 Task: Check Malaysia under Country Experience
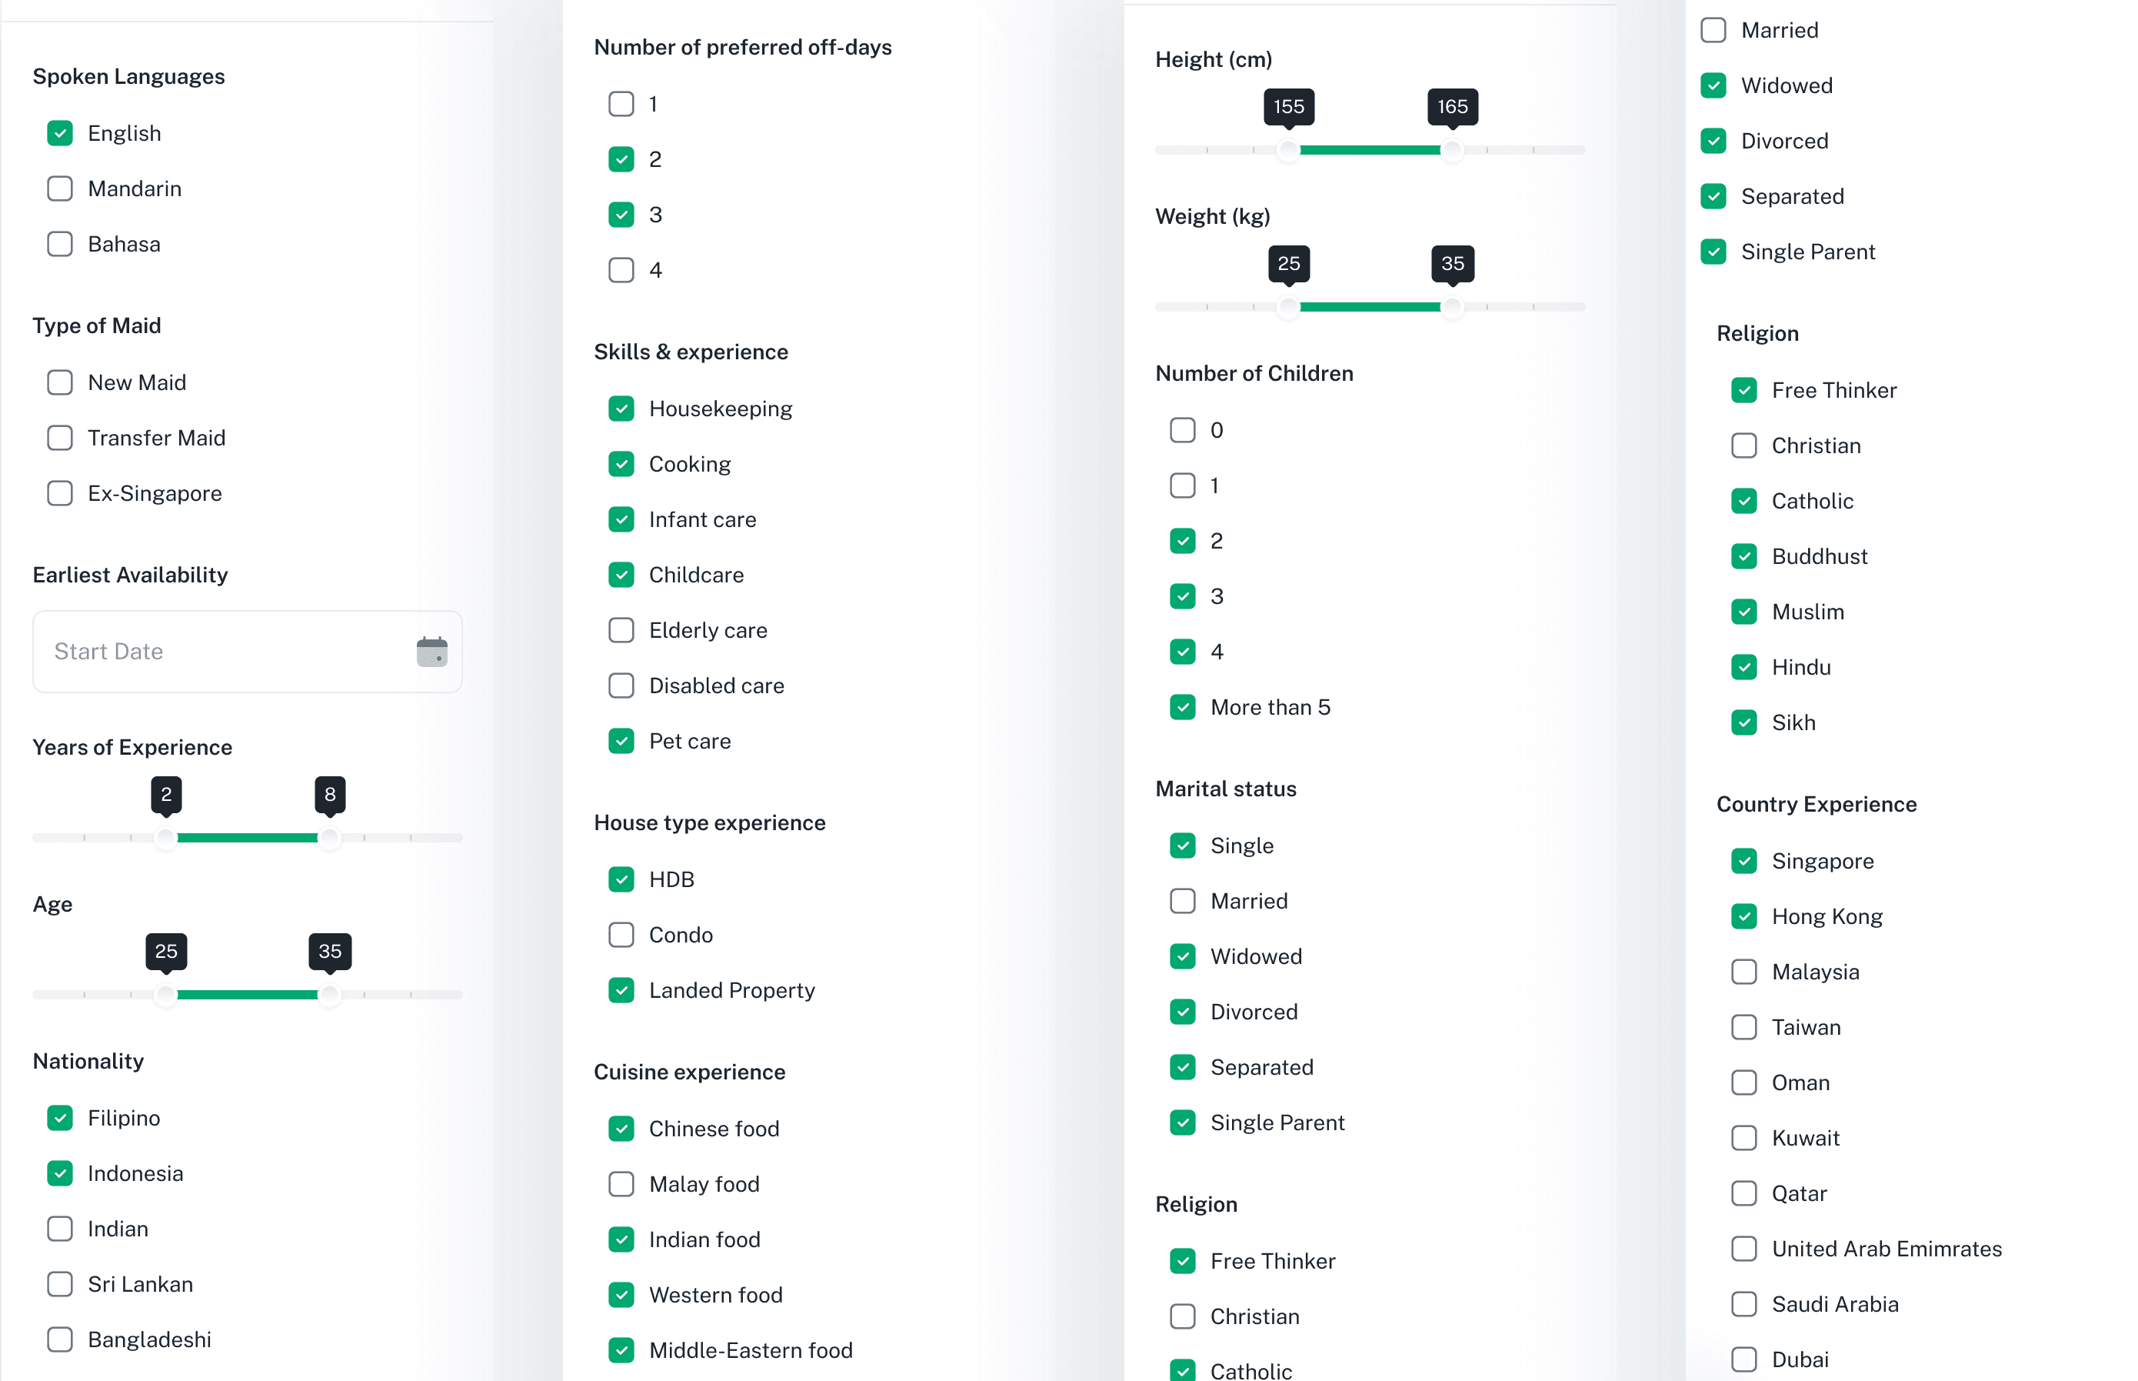tap(1743, 972)
